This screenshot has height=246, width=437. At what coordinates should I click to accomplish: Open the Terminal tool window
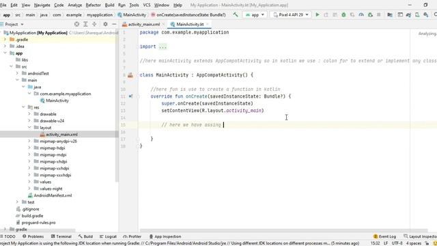[x=61, y=236]
